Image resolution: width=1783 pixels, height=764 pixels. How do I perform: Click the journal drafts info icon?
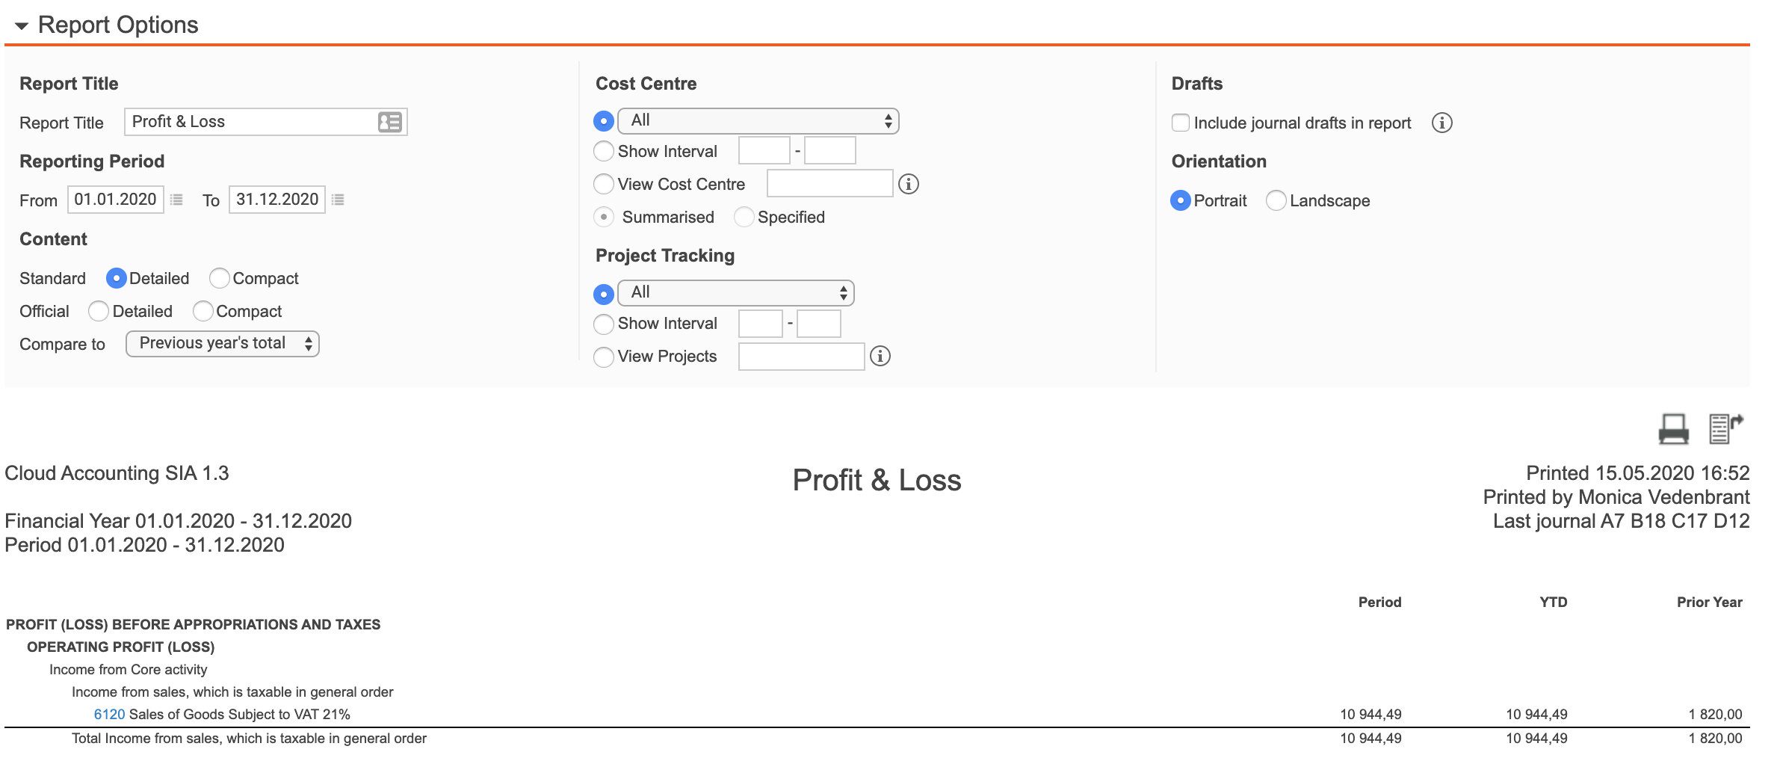pyautogui.click(x=1441, y=123)
